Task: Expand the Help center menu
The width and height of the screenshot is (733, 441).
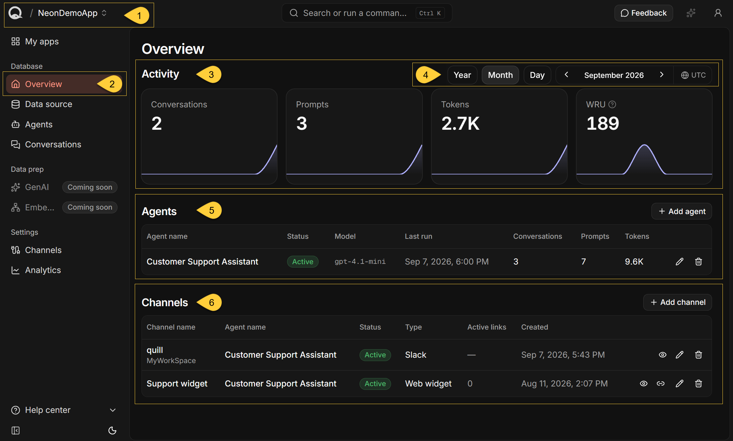Action: [x=64, y=410]
